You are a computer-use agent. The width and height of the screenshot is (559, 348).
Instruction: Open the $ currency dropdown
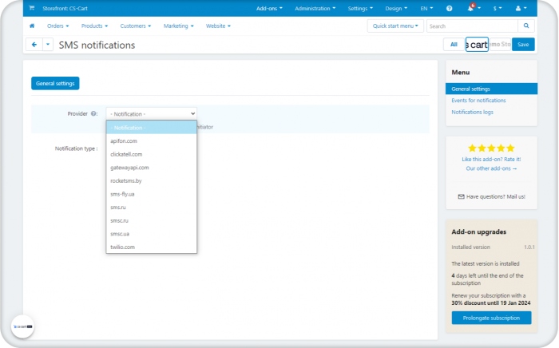point(498,8)
